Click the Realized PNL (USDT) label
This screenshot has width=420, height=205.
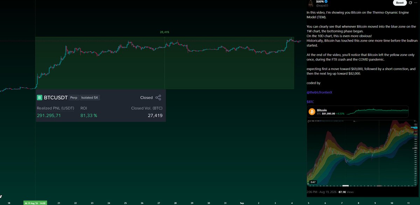(x=56, y=108)
